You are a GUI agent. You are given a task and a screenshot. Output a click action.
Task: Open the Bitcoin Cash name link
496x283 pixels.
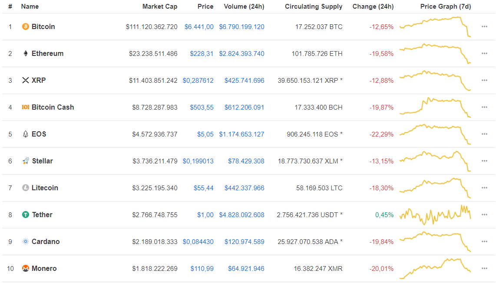point(53,107)
